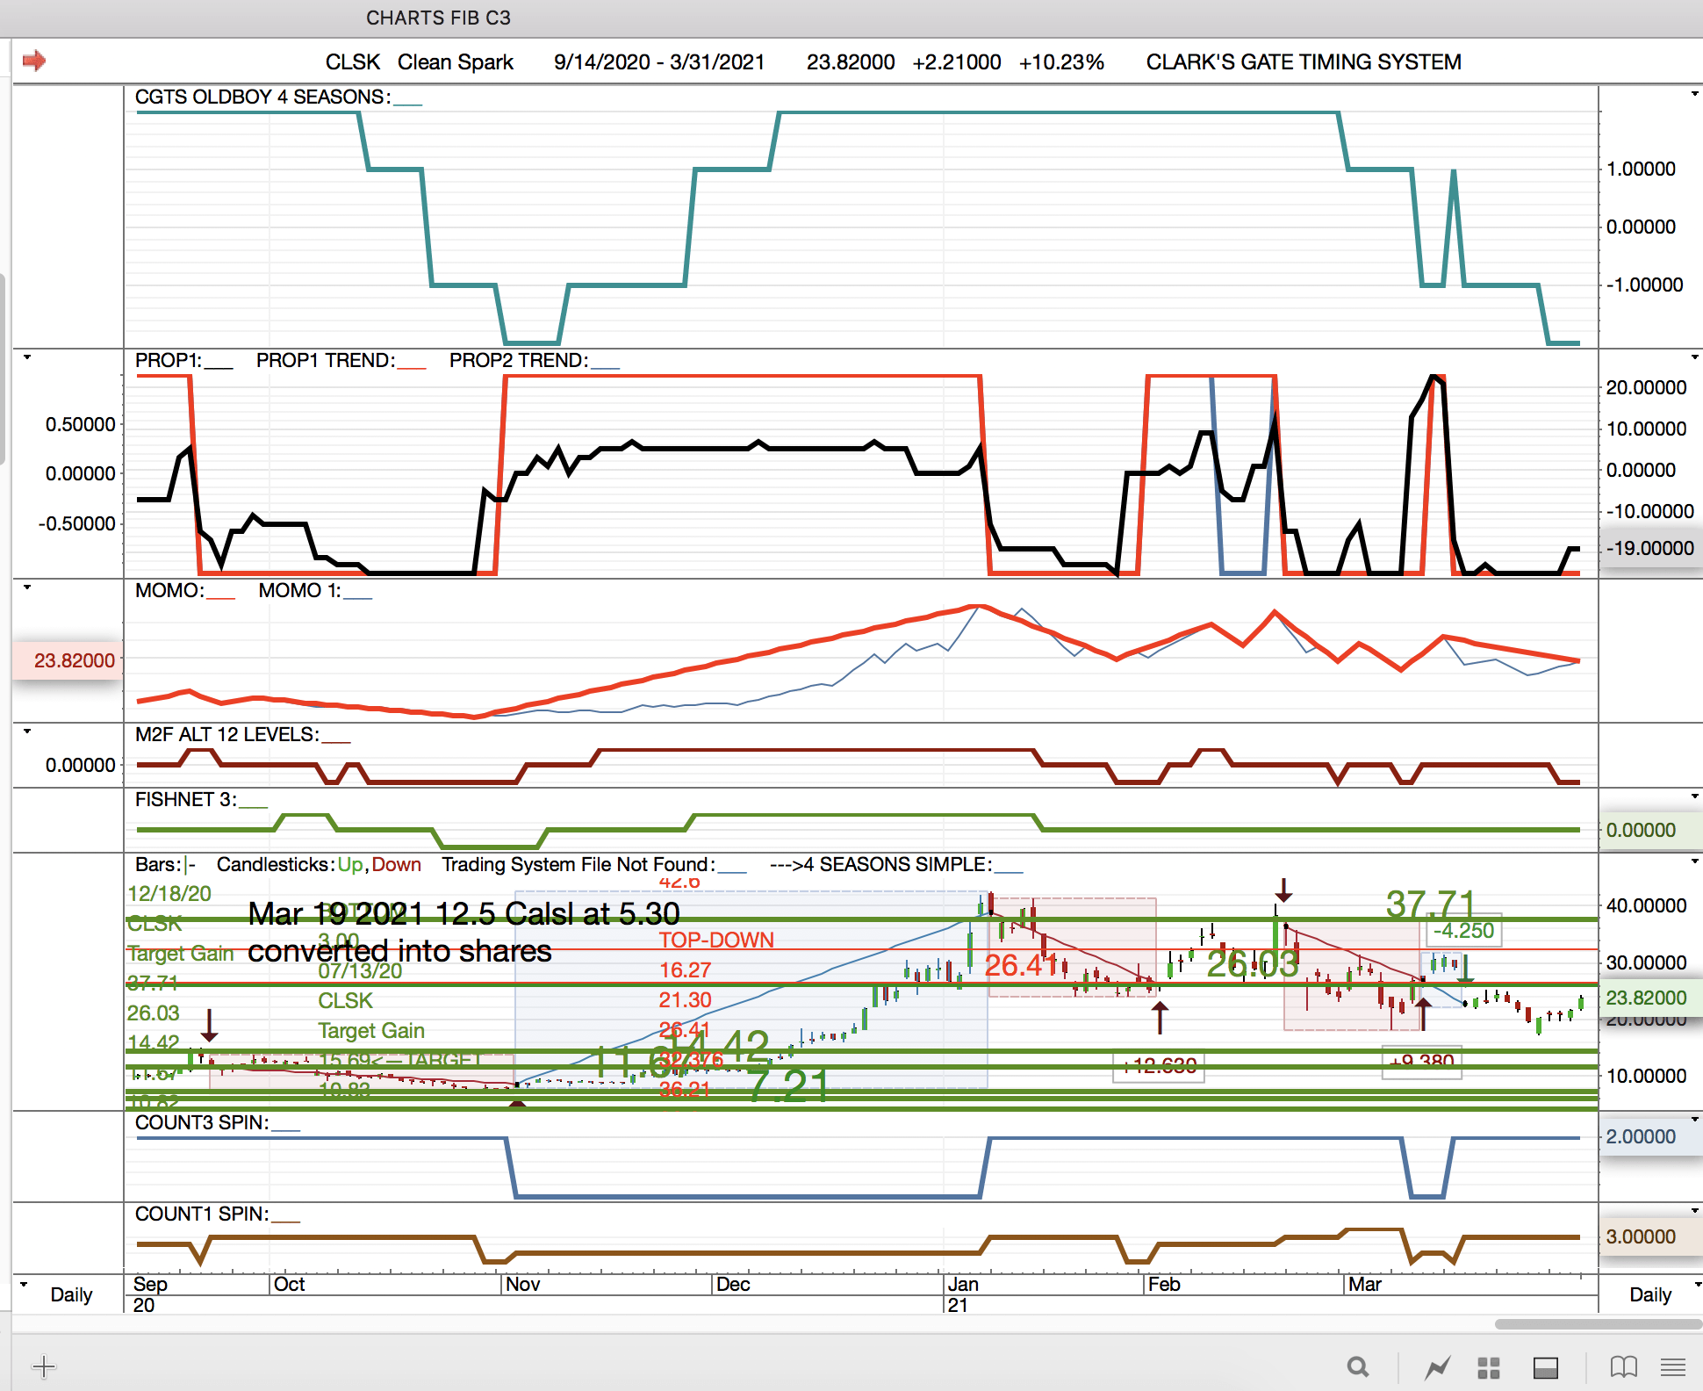Click the Daily label at bottom right
Image resolution: width=1703 pixels, height=1391 pixels.
tap(1649, 1294)
